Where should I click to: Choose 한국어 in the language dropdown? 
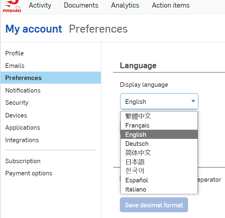[135, 171]
